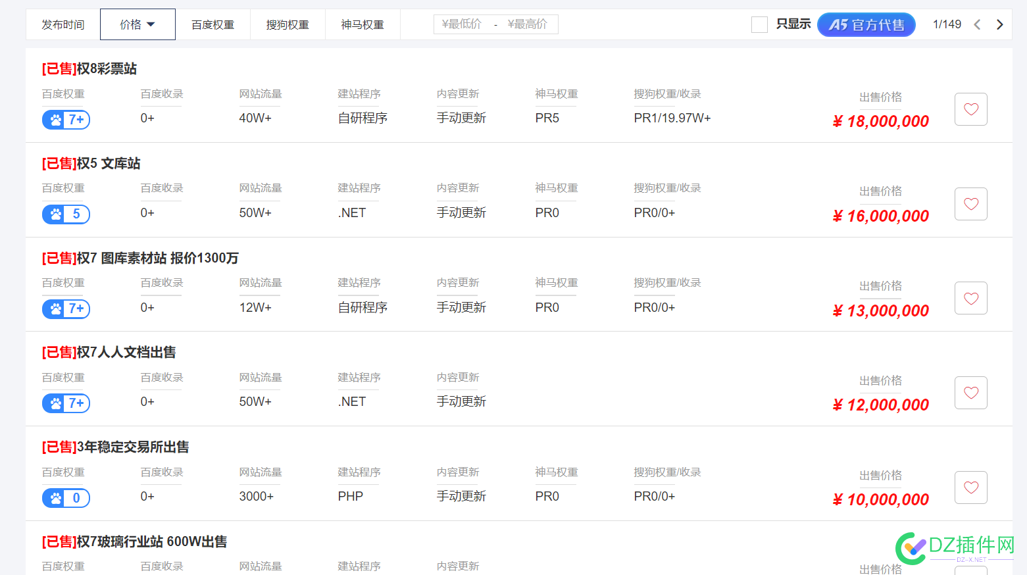Open listing 权7玻璃行业站 600W出售

pos(135,541)
